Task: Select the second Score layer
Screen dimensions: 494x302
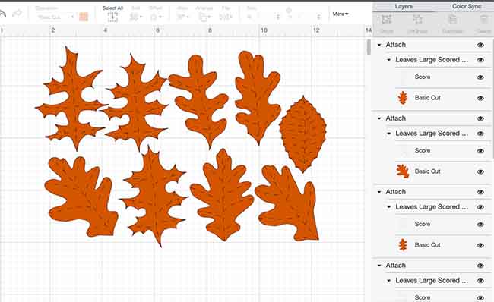Action: click(423, 151)
